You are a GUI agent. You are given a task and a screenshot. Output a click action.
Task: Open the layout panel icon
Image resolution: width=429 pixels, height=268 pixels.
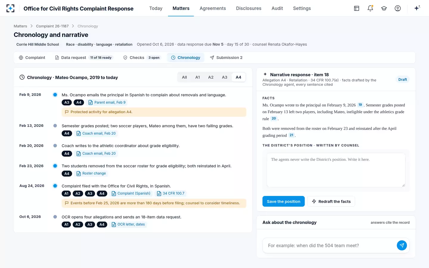coord(357,8)
